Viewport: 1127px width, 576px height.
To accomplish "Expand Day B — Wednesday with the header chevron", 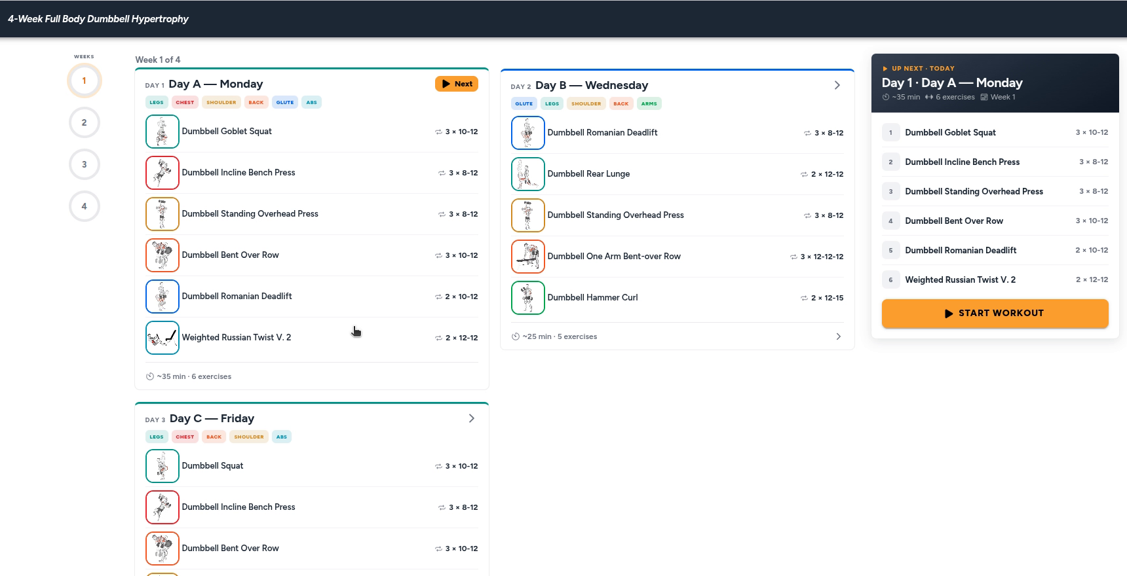I will coord(837,85).
